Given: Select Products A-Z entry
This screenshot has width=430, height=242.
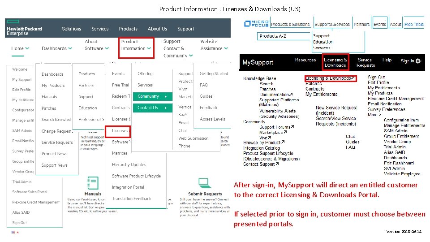Looking at the screenshot, I should point(273,36).
